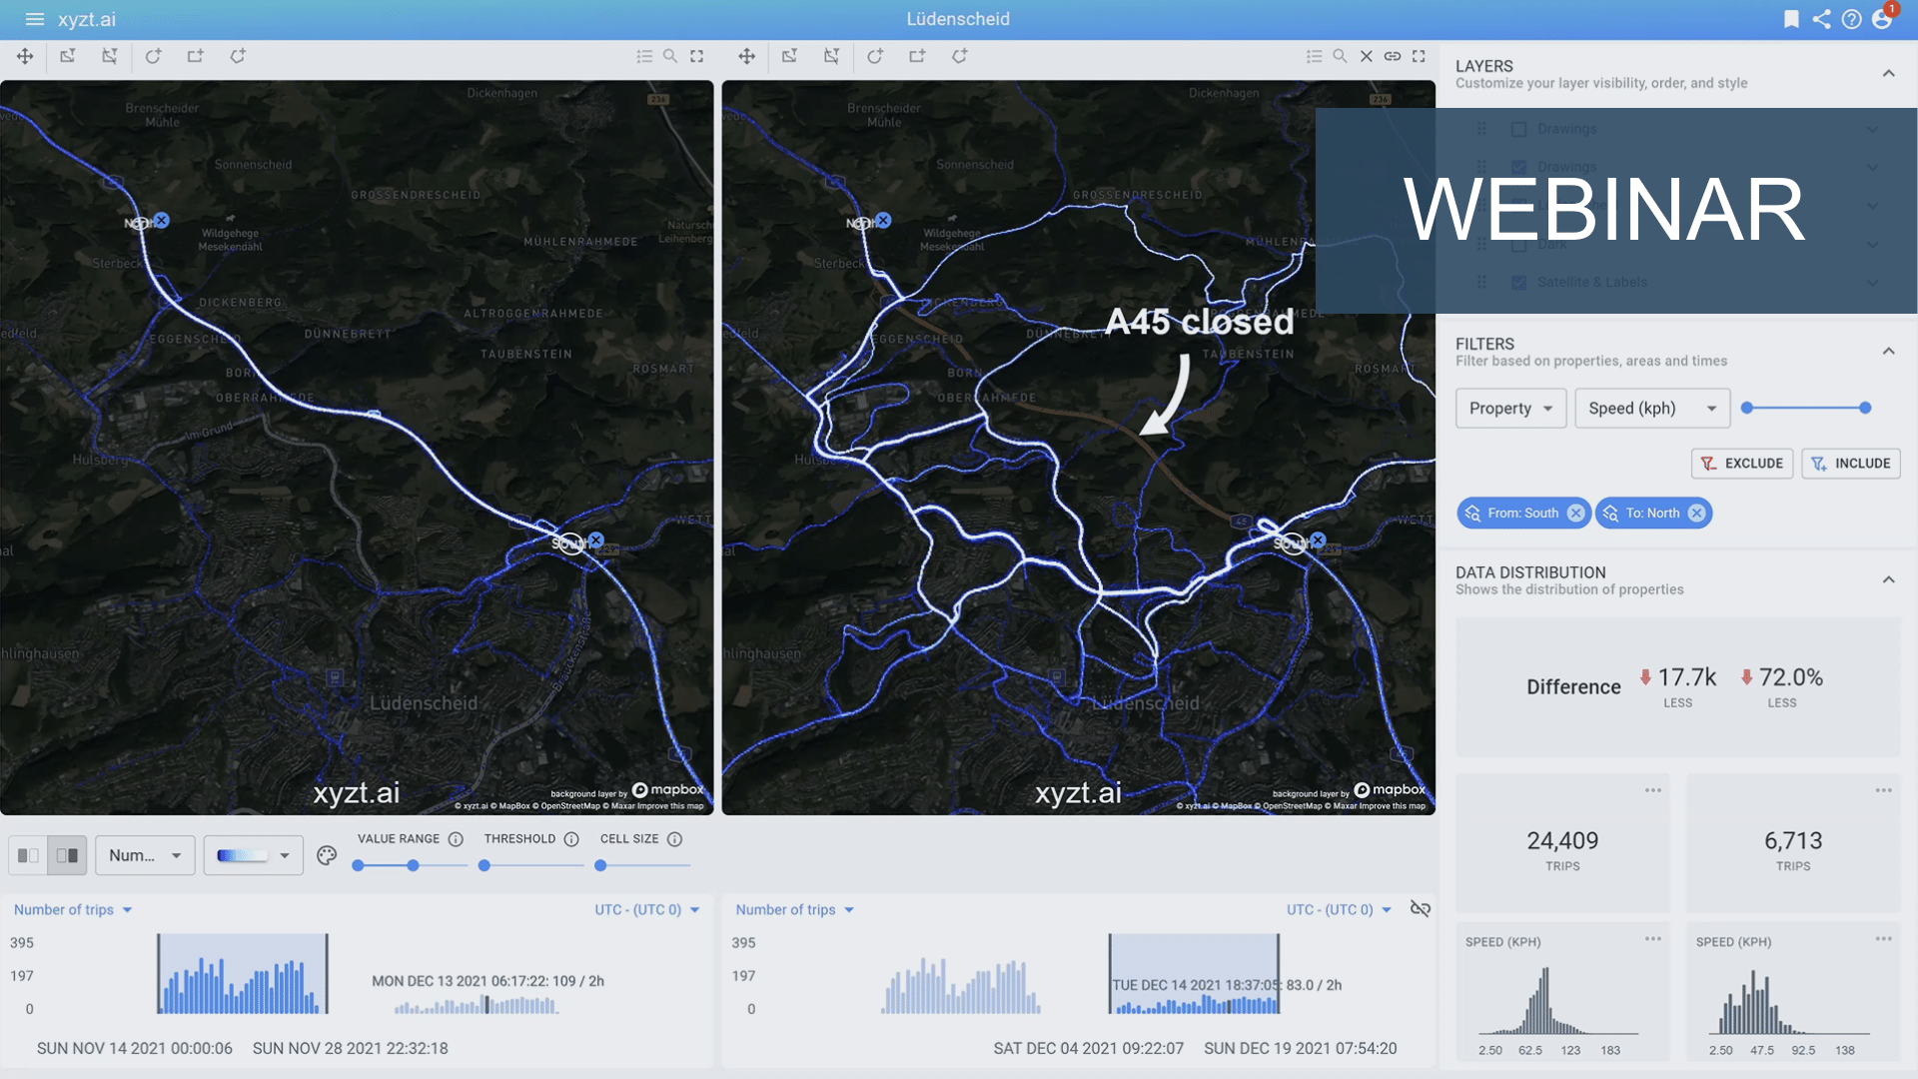Click the INCLUDE filter button
The height and width of the screenshot is (1079, 1918).
[x=1850, y=463]
